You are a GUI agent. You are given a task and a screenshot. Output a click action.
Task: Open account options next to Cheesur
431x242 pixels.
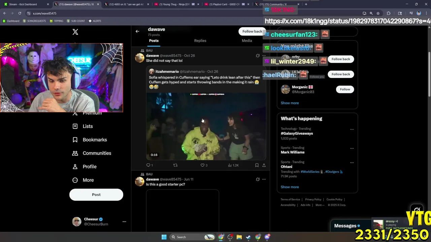coord(124,221)
